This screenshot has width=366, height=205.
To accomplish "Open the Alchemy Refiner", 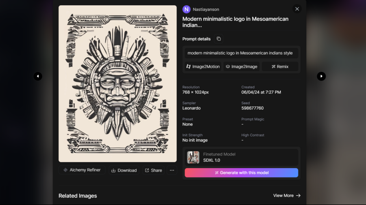I will pyautogui.click(x=82, y=170).
